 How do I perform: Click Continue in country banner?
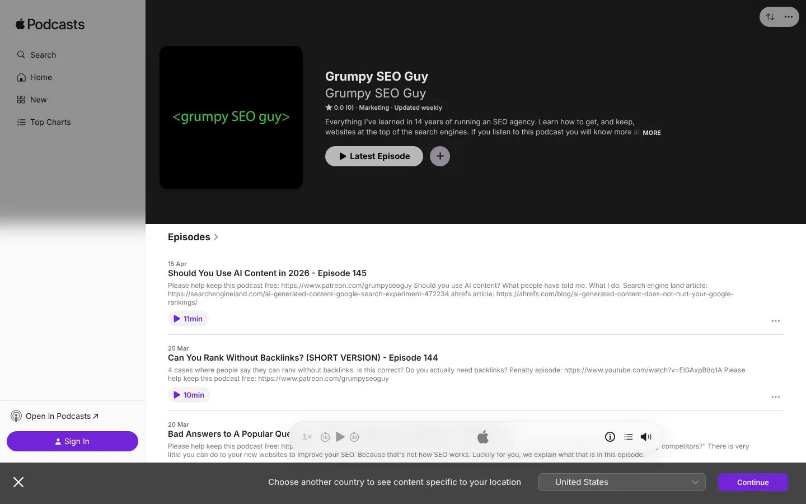[753, 482]
